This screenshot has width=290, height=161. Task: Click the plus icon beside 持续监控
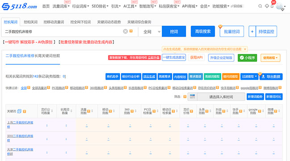[252, 31]
